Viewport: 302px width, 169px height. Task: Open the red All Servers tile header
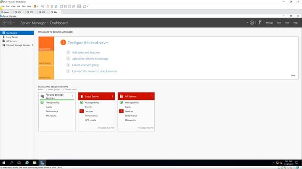[x=136, y=96]
